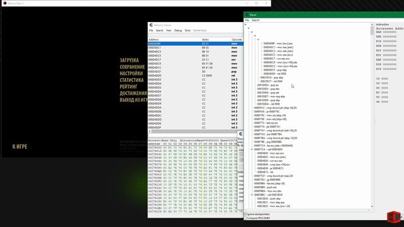Toggle the Ignore stackpointers checkbox
The image size is (404, 227).
pyautogui.click(x=246, y=214)
